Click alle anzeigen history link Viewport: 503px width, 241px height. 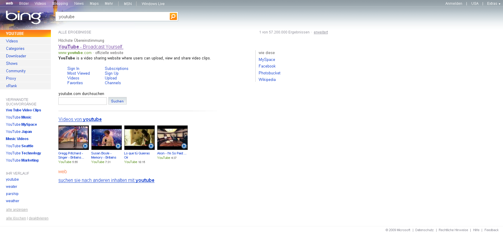(17, 210)
